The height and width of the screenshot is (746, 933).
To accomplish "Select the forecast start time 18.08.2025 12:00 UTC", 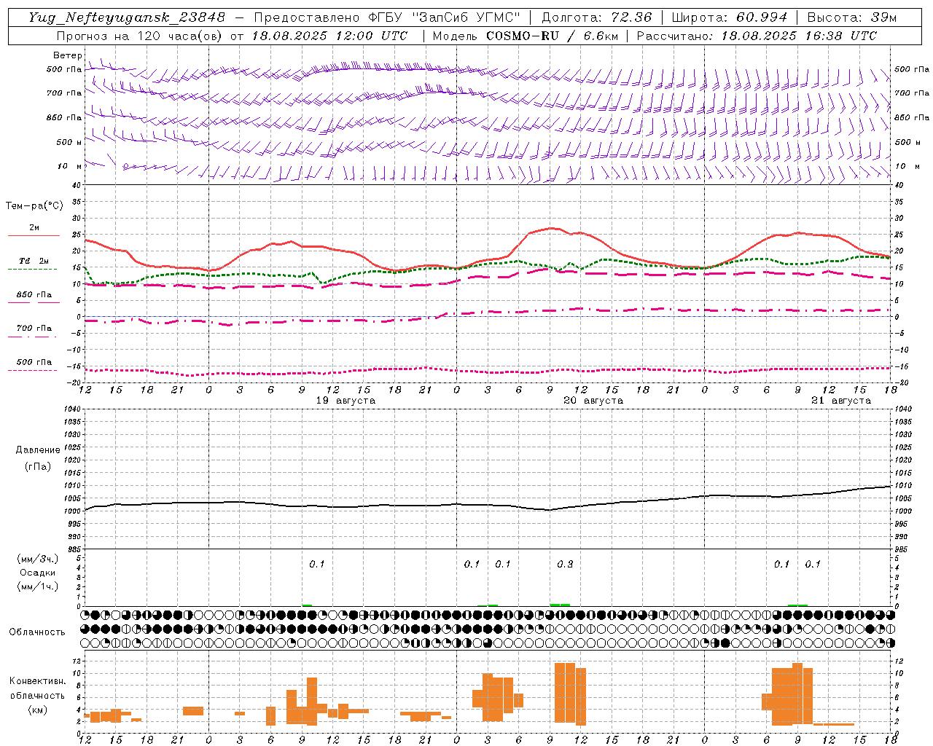I will [x=329, y=36].
